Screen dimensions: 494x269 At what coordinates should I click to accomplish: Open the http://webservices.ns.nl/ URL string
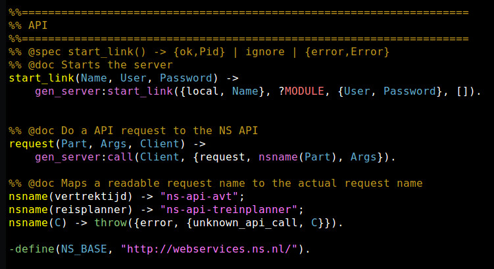click(x=210, y=249)
